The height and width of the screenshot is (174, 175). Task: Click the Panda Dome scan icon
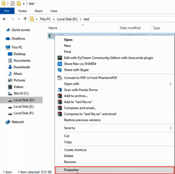pyautogui.click(x=60, y=90)
